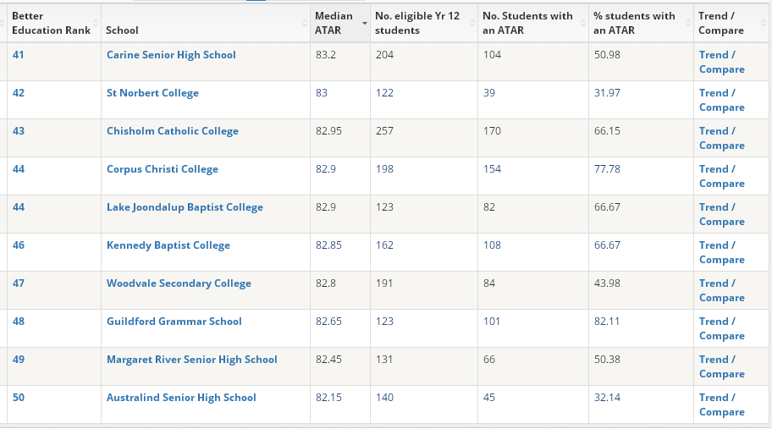
Task: Select Chisholm Catholic College link
Action: 173,131
